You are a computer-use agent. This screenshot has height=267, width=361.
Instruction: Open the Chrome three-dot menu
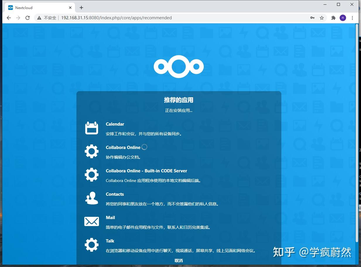point(352,18)
